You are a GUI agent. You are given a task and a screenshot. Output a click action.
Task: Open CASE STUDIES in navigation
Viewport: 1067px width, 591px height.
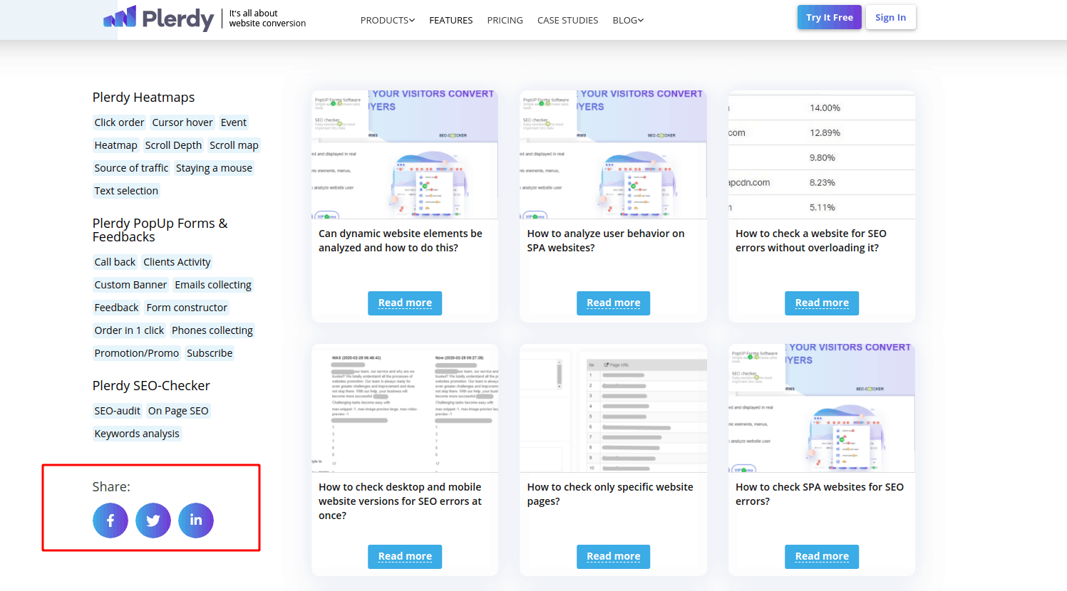pyautogui.click(x=567, y=20)
